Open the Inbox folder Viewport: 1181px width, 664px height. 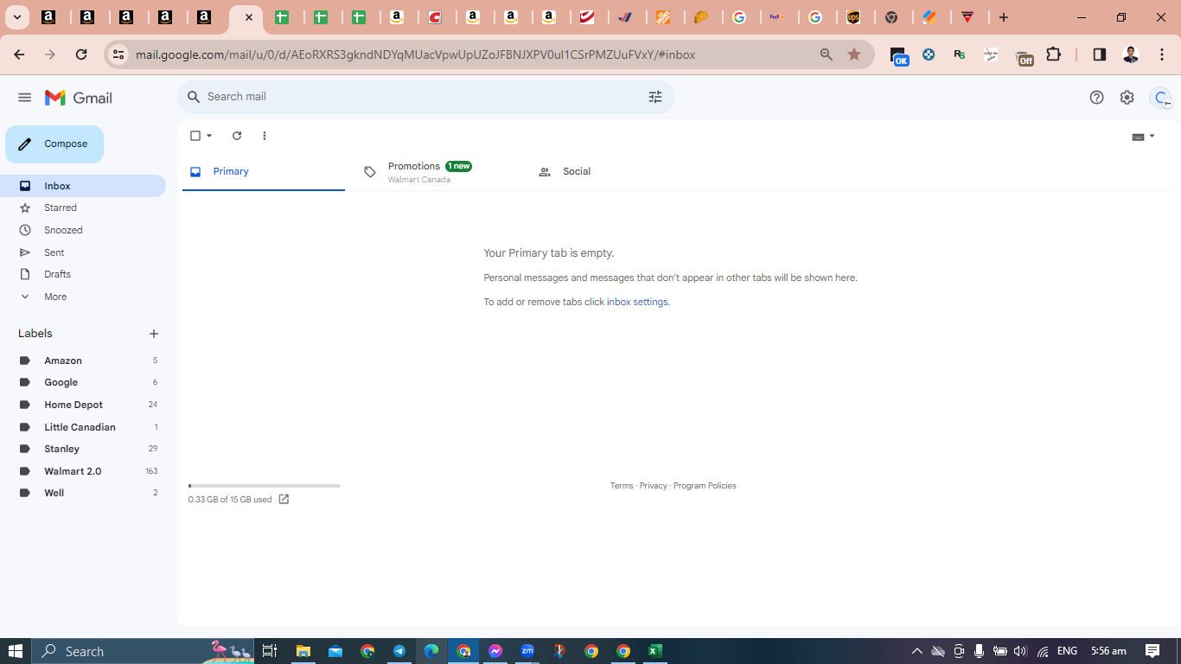83,186
